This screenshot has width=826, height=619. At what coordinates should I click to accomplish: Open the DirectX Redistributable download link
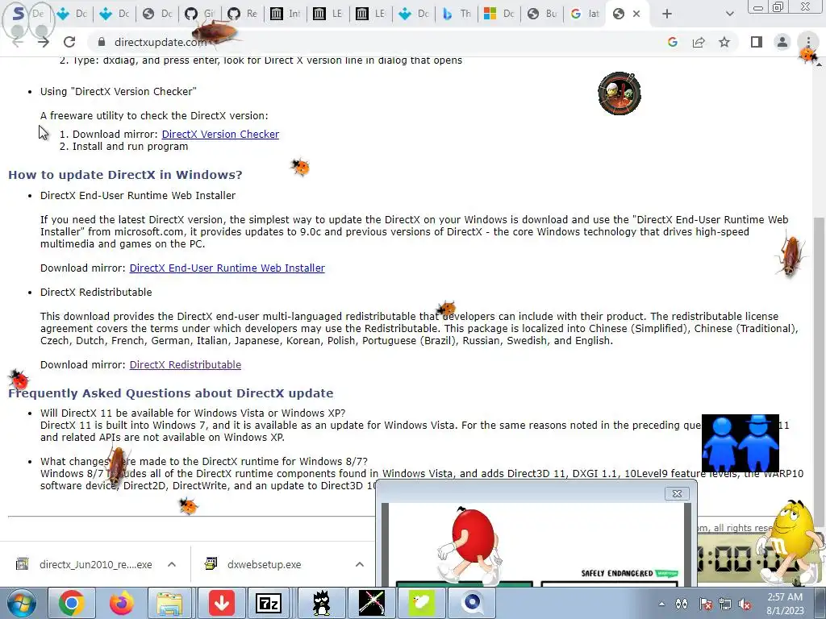[x=186, y=365]
